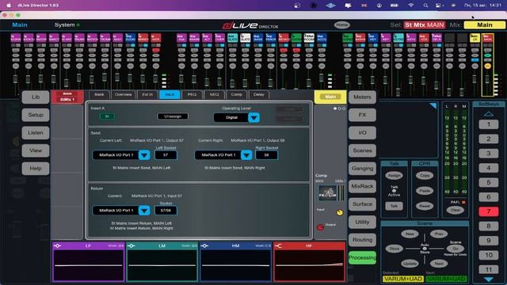Open the Comp module thumbnail
This screenshot has height=285, width=507.
pyautogui.click(x=327, y=193)
